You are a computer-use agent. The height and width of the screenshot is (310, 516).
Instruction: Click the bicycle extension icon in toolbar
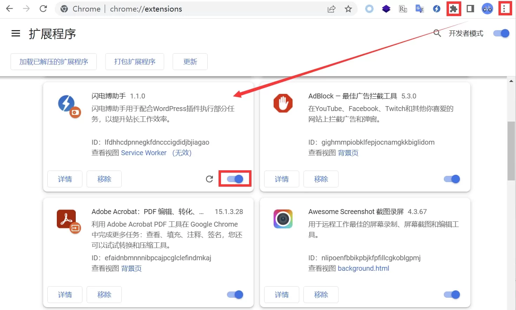[x=487, y=9]
